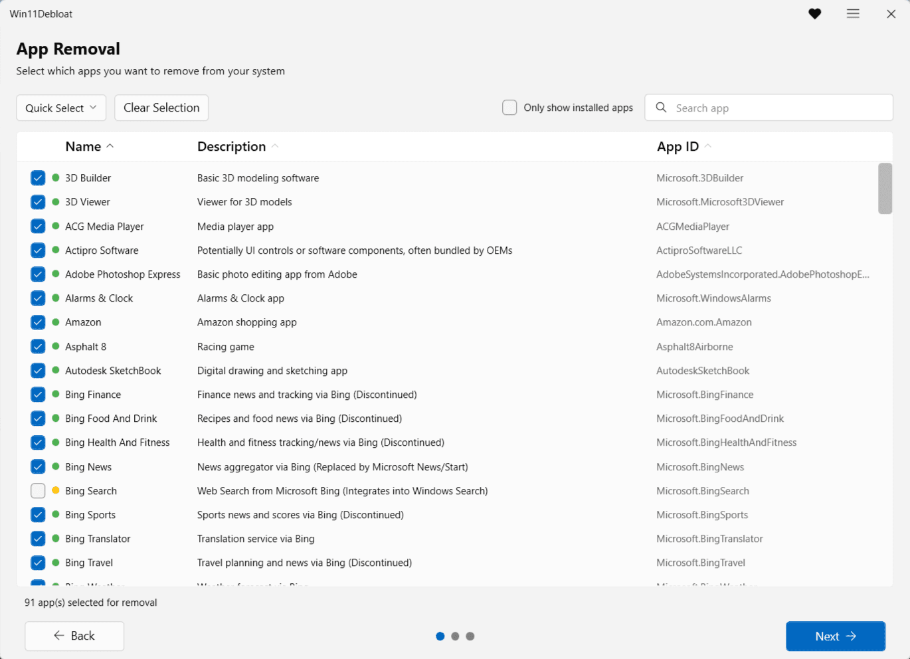Uncheck the Asphalt 8 checkbox
This screenshot has width=910, height=659.
38,347
